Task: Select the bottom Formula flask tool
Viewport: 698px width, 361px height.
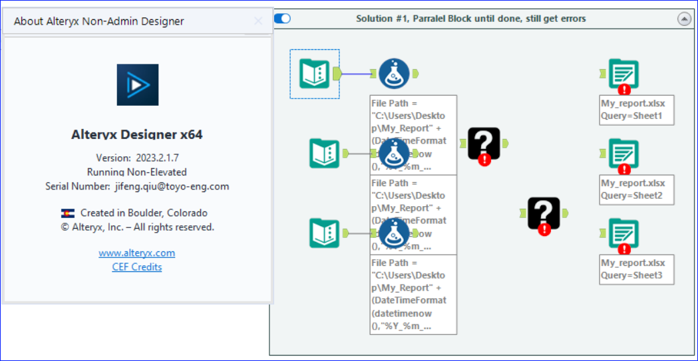Action: click(x=394, y=233)
